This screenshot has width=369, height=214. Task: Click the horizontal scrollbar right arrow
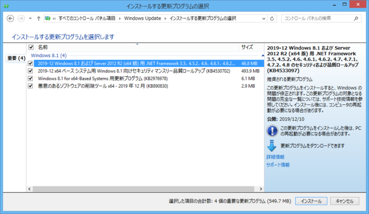(261, 189)
